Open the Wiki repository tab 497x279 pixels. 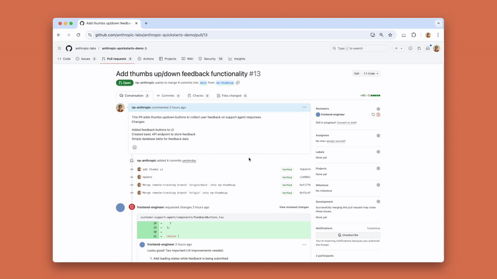[x=188, y=59]
